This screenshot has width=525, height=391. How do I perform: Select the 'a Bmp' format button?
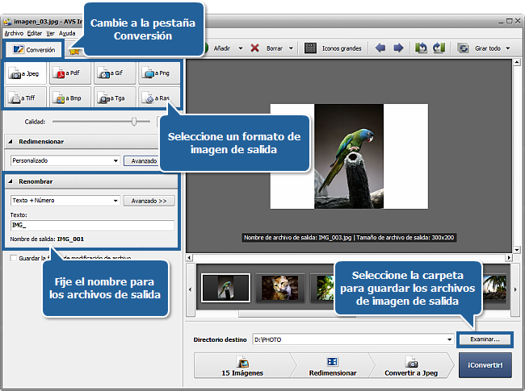coord(70,98)
